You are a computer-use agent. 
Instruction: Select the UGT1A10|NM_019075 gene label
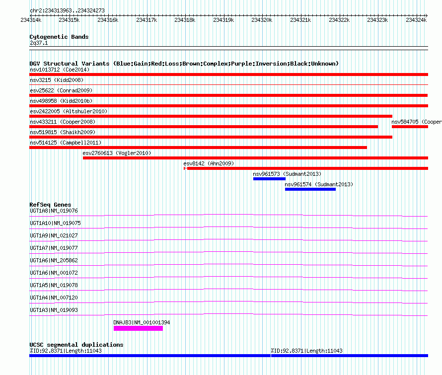point(55,224)
